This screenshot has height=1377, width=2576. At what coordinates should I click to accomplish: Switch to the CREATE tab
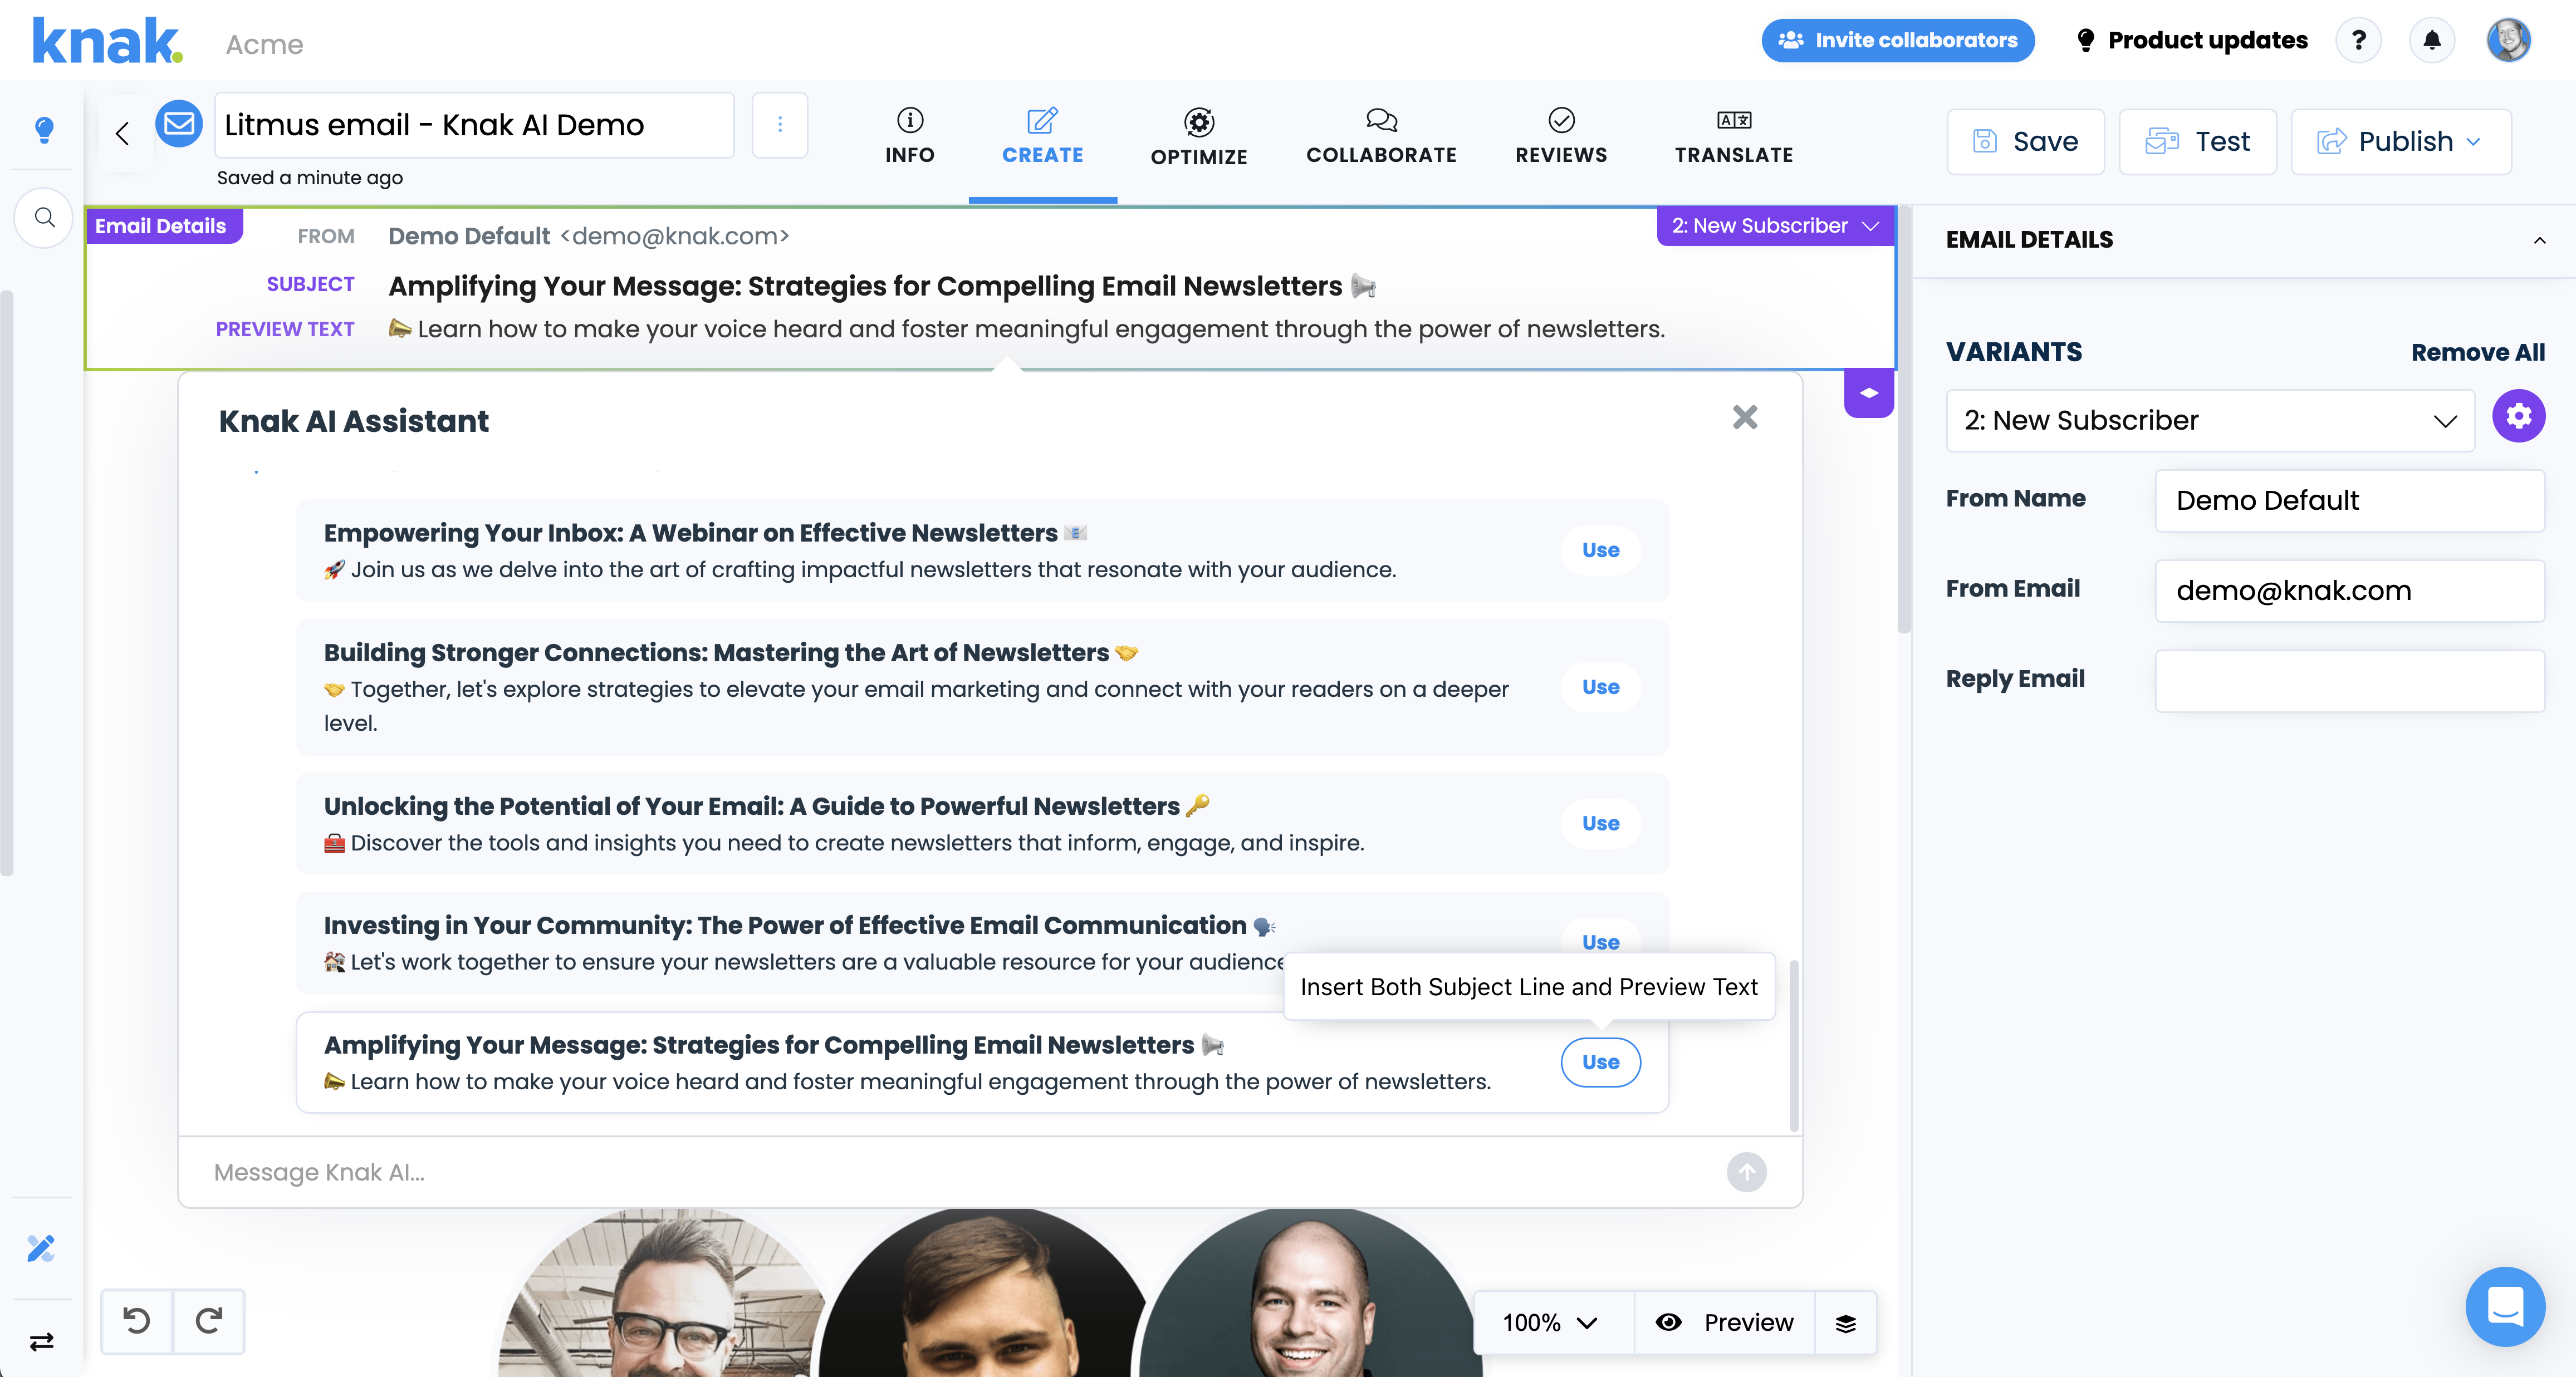1043,137
